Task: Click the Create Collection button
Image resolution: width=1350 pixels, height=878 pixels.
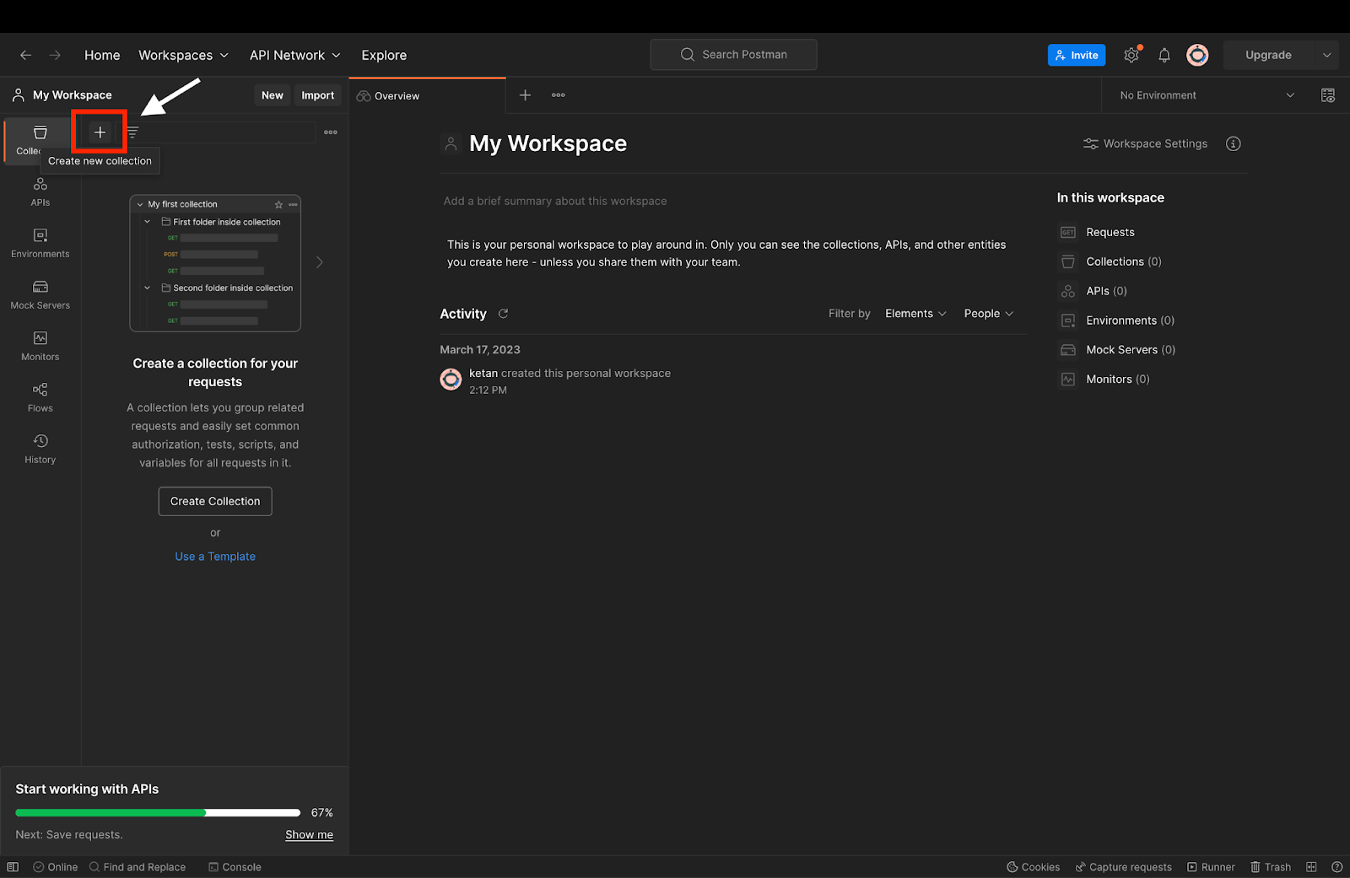Action: click(215, 501)
